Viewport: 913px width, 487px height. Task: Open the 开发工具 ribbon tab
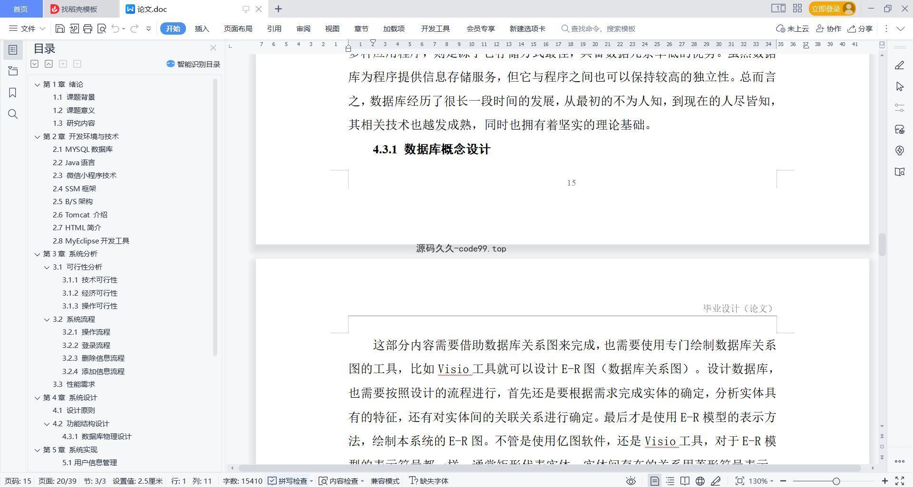435,28
